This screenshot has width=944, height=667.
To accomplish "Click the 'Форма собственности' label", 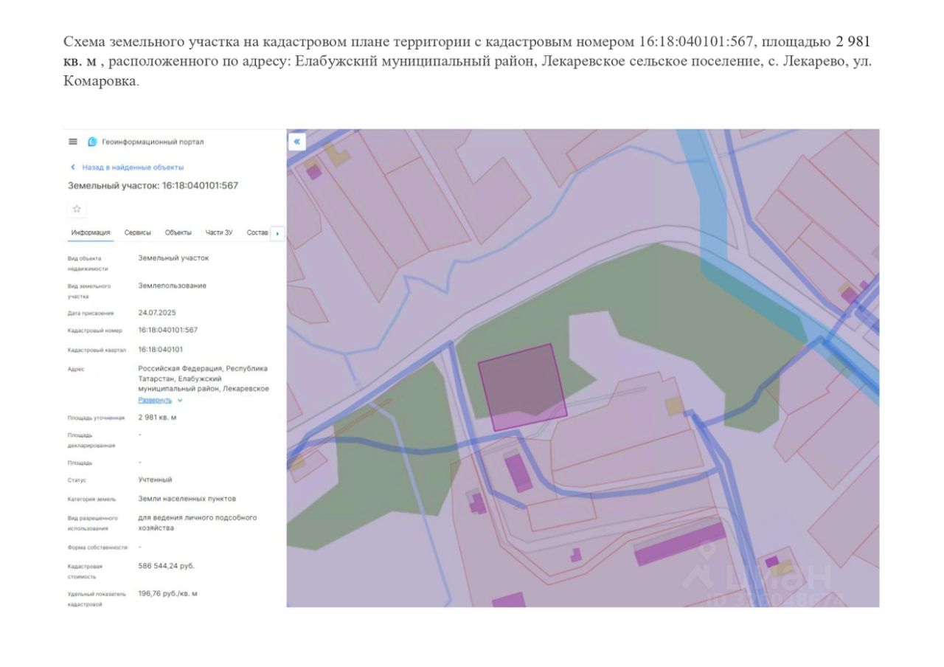I will pos(97,547).
